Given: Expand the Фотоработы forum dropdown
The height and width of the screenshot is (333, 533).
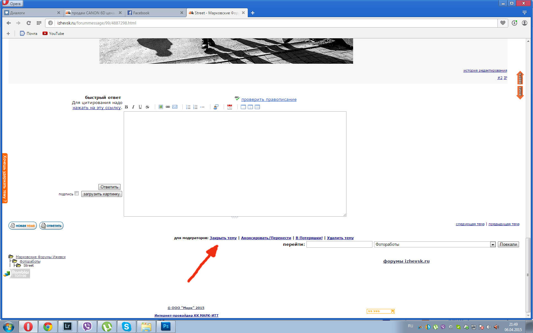Looking at the screenshot, I should click(x=493, y=245).
